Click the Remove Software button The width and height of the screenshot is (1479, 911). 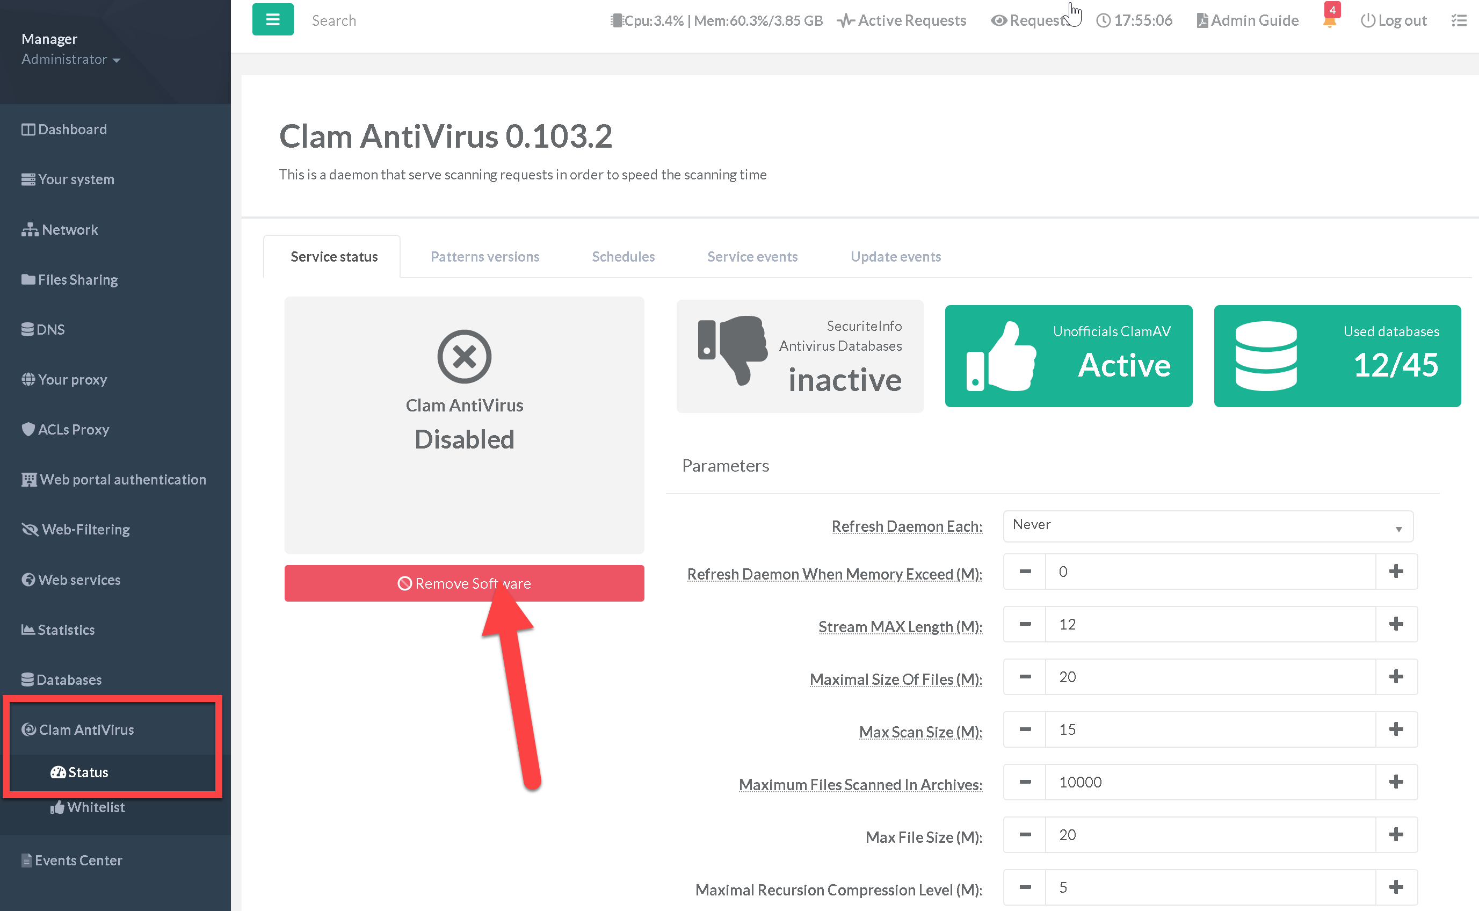click(x=464, y=583)
